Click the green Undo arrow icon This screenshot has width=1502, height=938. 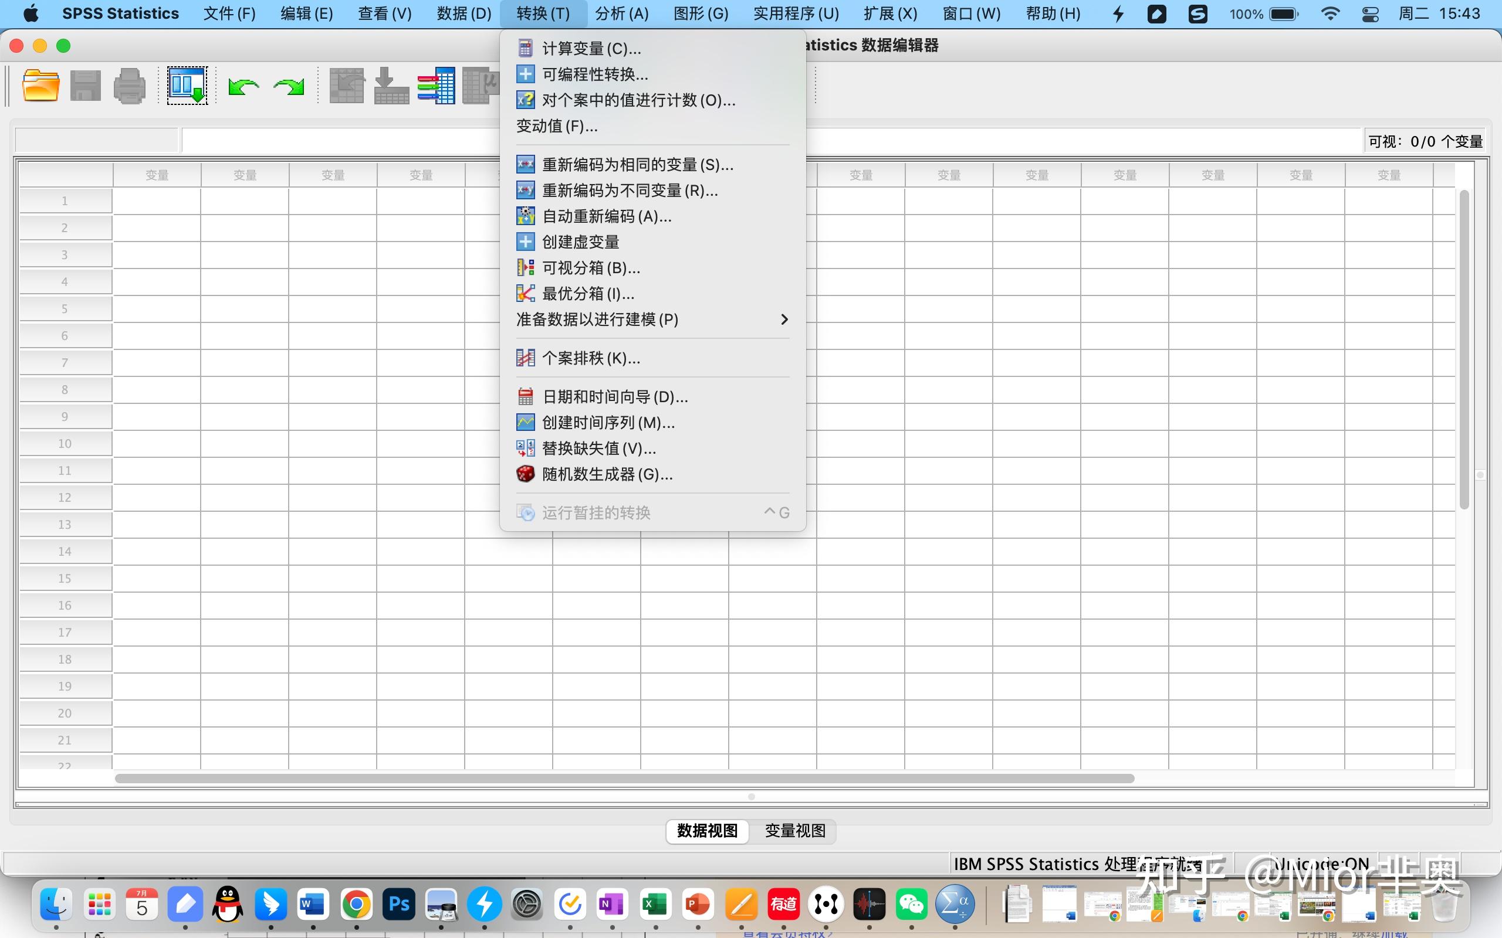point(243,86)
